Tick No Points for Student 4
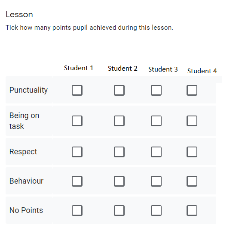Screen dimensions: 245x225 (192, 210)
